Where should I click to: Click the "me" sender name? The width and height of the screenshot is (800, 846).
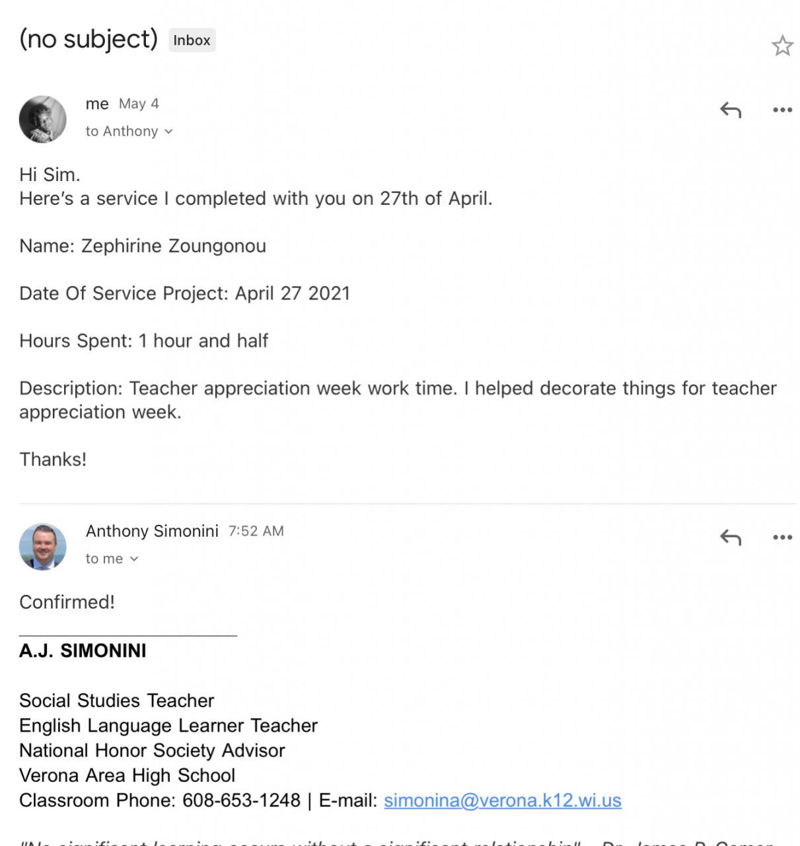[x=97, y=104]
